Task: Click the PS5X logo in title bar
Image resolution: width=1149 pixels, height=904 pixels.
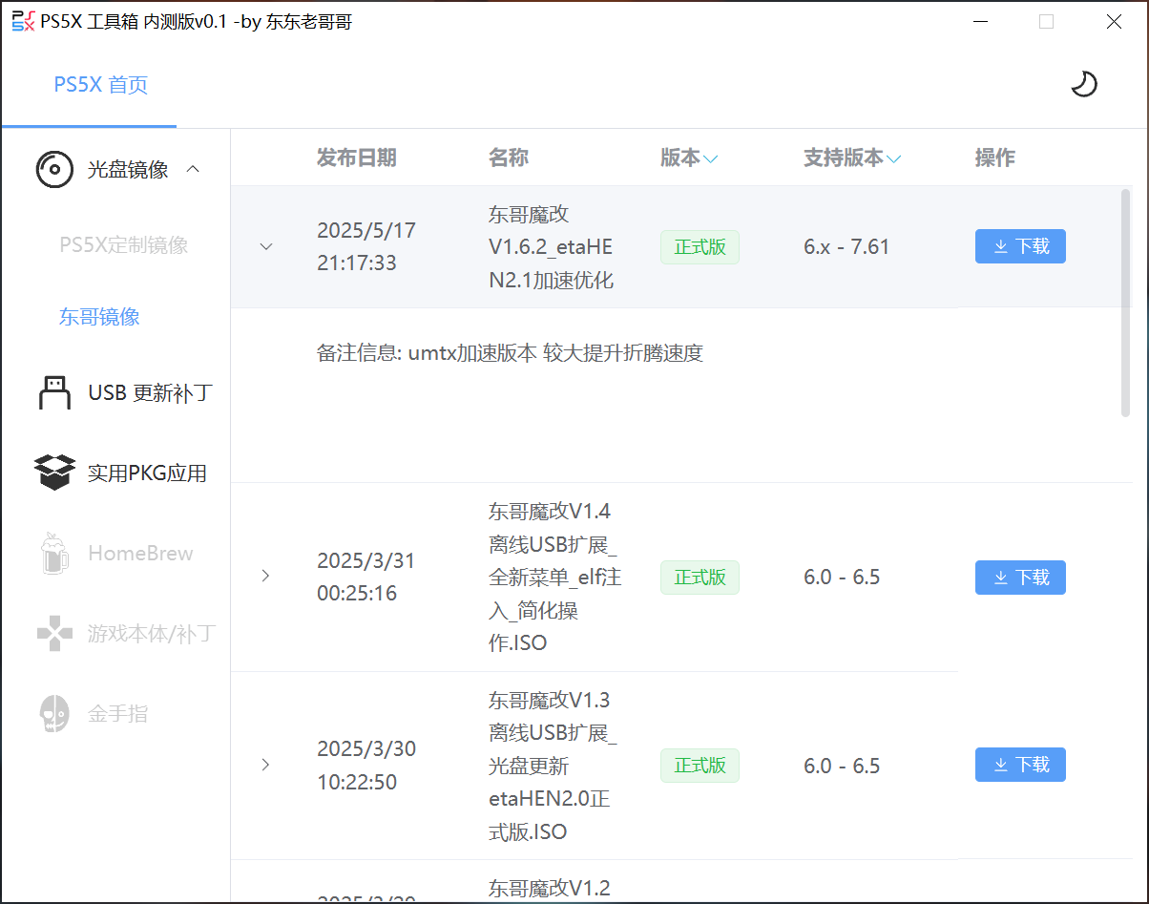Action: click(21, 20)
